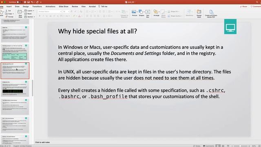Insert a Text Box
Screen dimensions: 261x147
(148, 13)
